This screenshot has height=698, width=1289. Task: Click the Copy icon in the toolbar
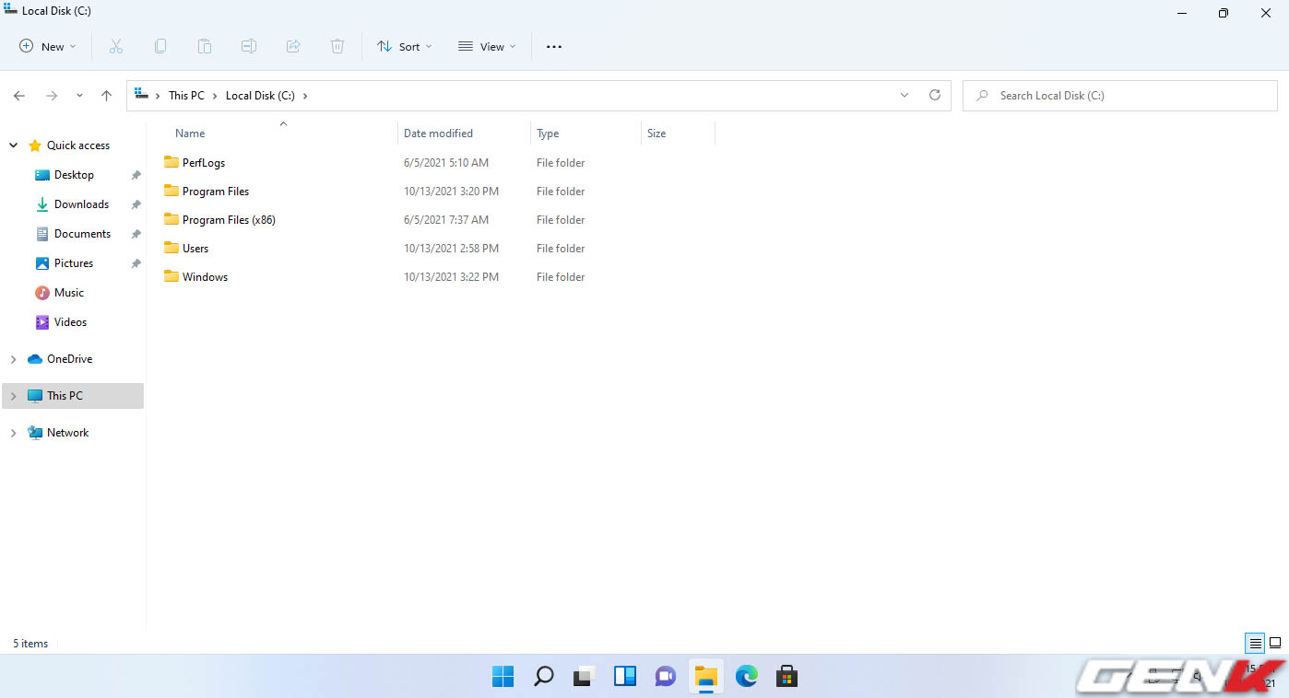pyautogui.click(x=160, y=45)
